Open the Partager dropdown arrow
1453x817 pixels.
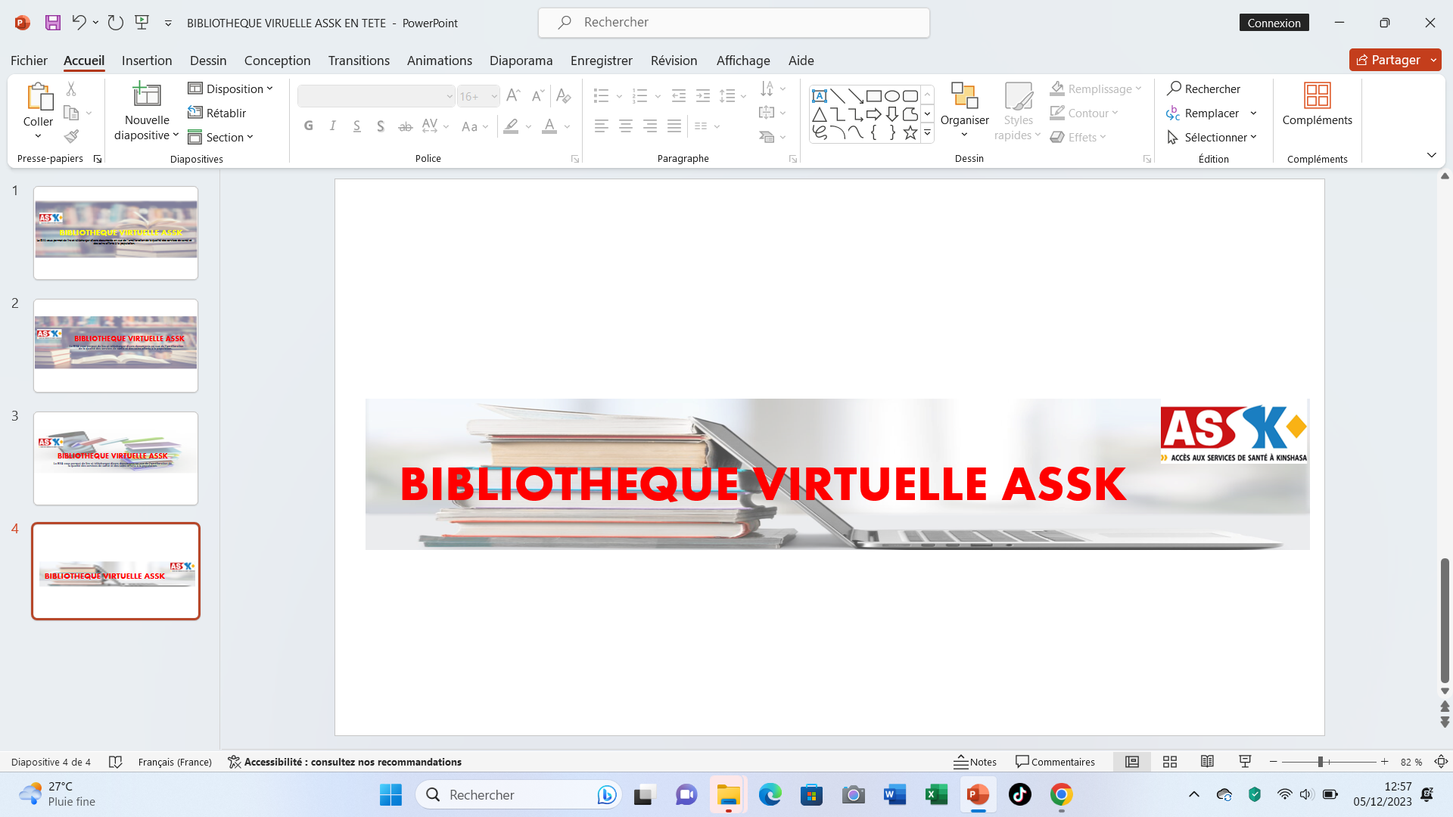[1433, 60]
